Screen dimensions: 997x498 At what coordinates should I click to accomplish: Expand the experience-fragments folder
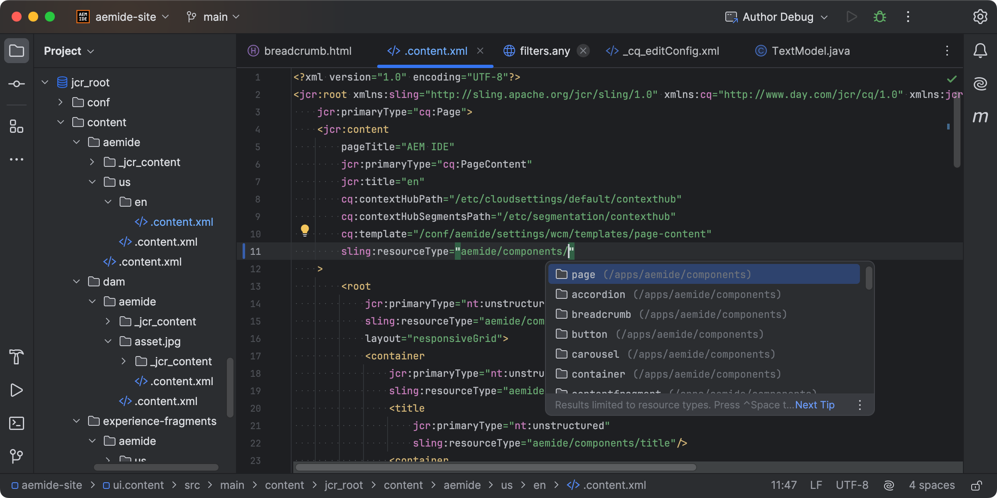[x=75, y=420]
